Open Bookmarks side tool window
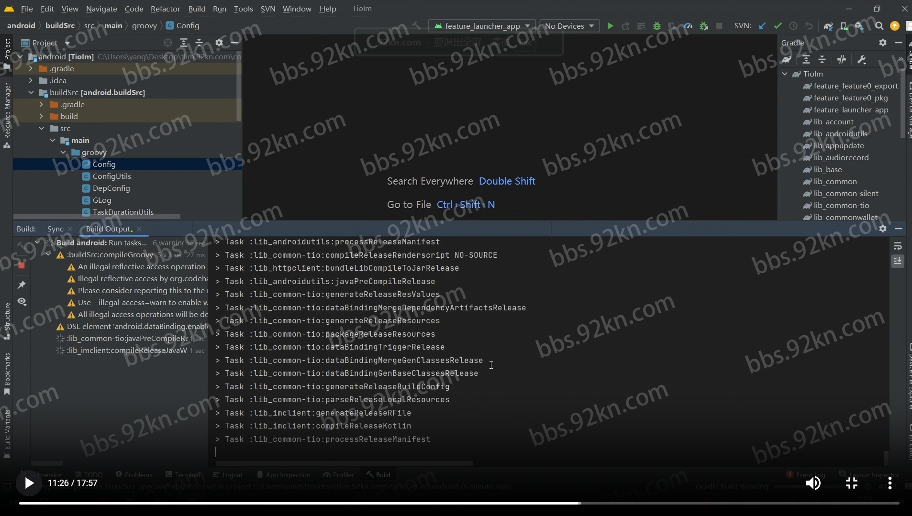Image resolution: width=912 pixels, height=516 pixels. [7, 373]
